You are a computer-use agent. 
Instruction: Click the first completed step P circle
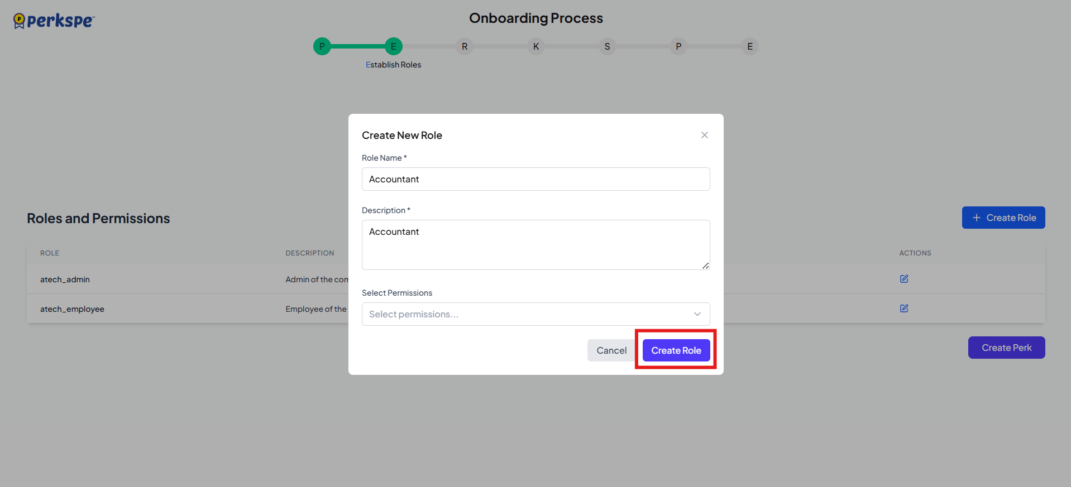click(x=322, y=46)
